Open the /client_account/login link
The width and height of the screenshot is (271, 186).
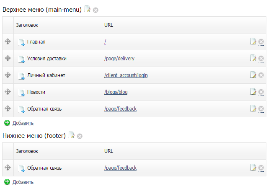[x=126, y=75]
